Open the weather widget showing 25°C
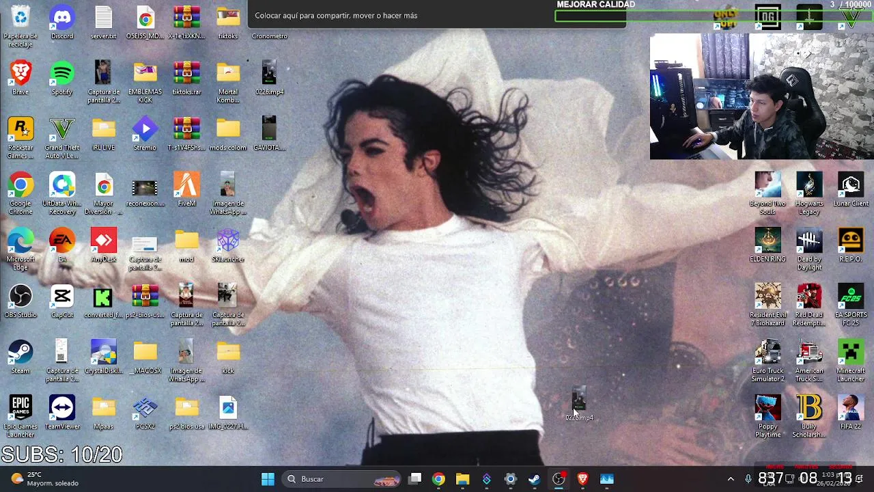The height and width of the screenshot is (492, 874). 44,479
